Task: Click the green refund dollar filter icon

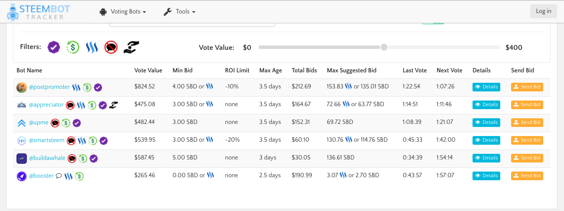Action: (72, 47)
